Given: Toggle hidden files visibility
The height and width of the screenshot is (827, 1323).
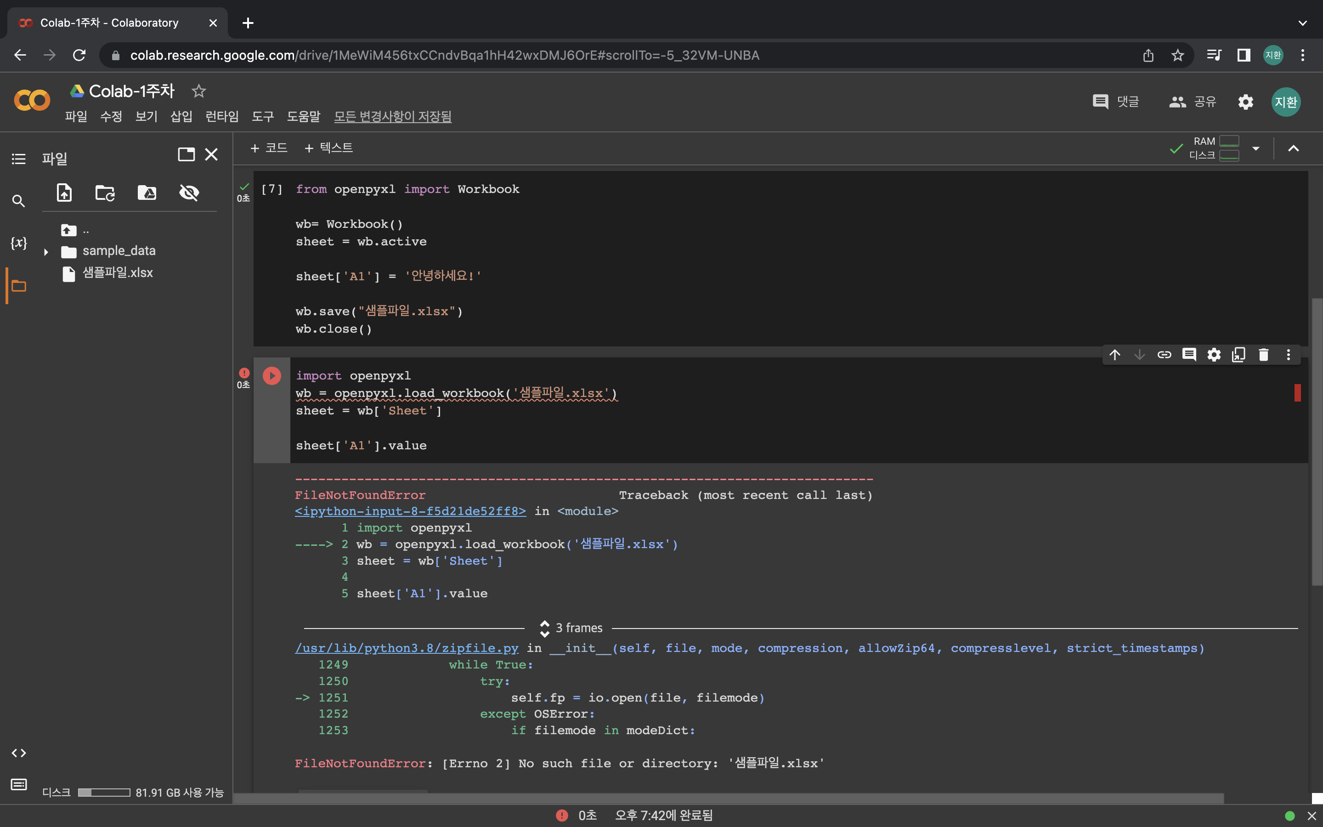Looking at the screenshot, I should [189, 193].
